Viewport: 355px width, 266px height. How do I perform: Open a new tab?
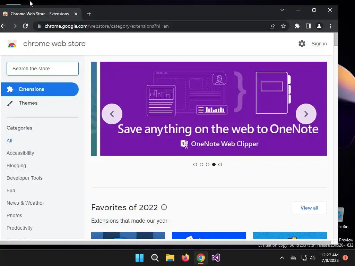tap(89, 14)
